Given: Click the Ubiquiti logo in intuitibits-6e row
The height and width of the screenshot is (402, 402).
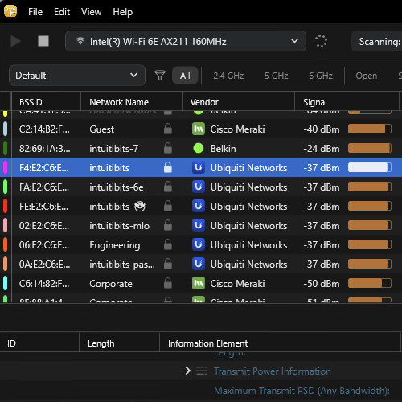Looking at the screenshot, I should point(199,187).
